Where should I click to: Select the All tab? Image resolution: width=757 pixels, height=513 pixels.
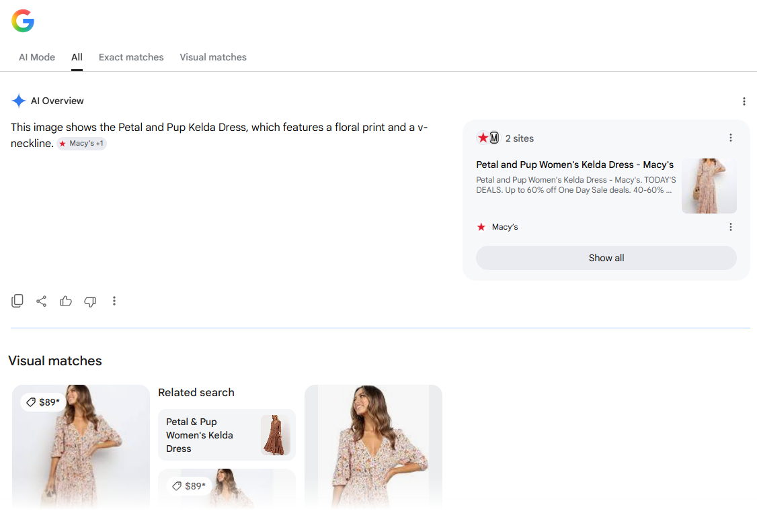pos(77,57)
